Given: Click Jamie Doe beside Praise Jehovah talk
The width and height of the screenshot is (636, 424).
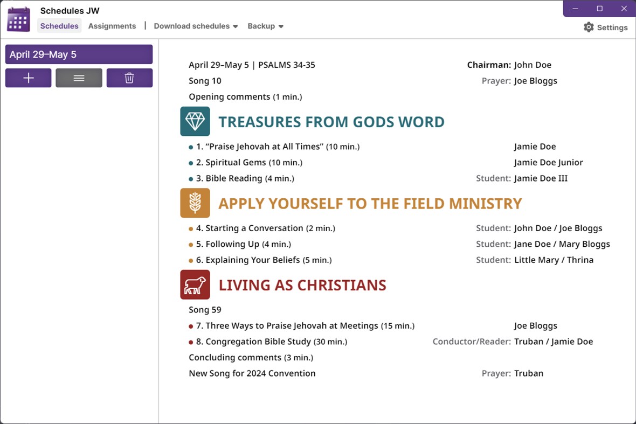Looking at the screenshot, I should click(x=535, y=147).
